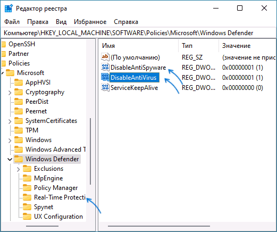
Task: Click the SystemCertificates folder icon
Action: pos(19,121)
